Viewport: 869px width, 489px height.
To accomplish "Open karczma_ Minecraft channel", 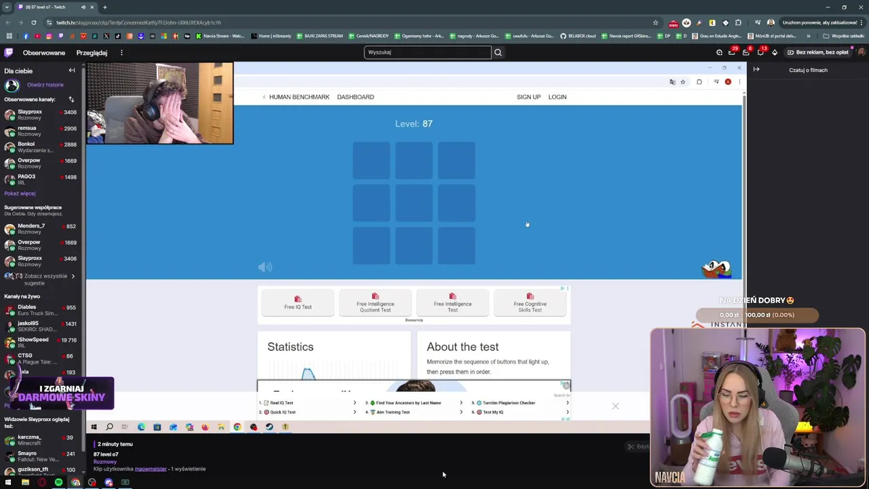I will (x=41, y=440).
